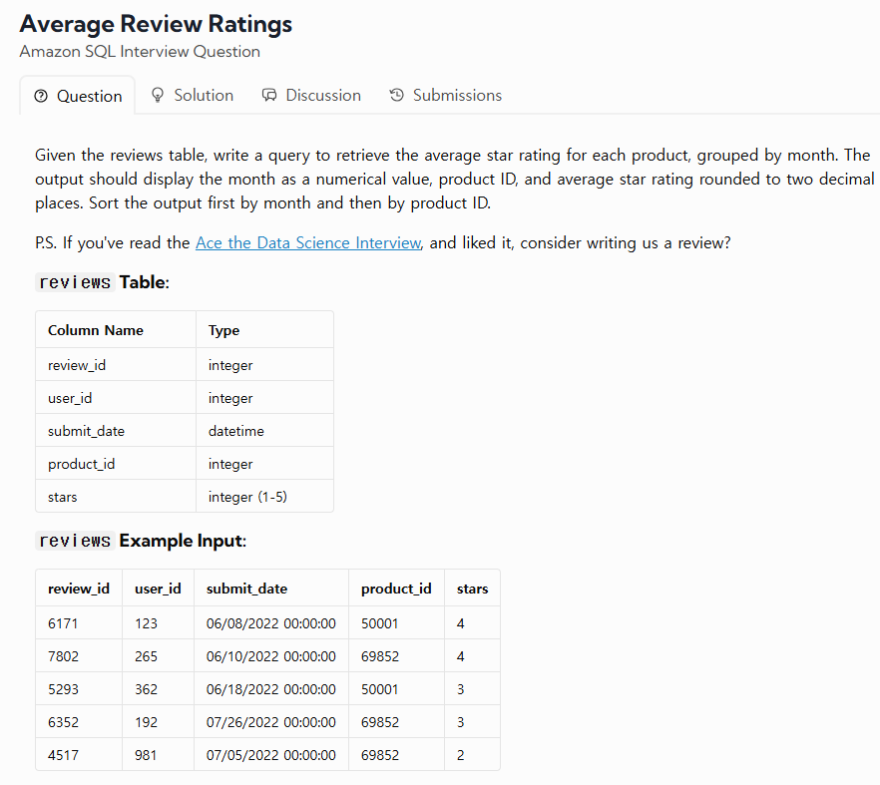The height and width of the screenshot is (785, 880).
Task: Click 'user_id' header in example input
Action: (158, 589)
